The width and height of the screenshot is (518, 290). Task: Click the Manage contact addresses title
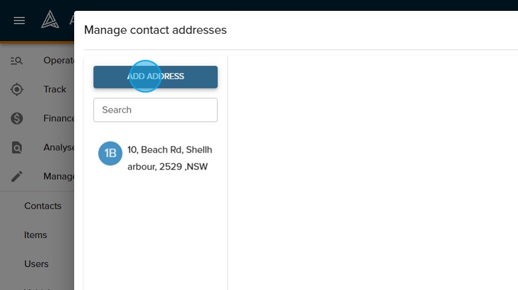click(155, 30)
